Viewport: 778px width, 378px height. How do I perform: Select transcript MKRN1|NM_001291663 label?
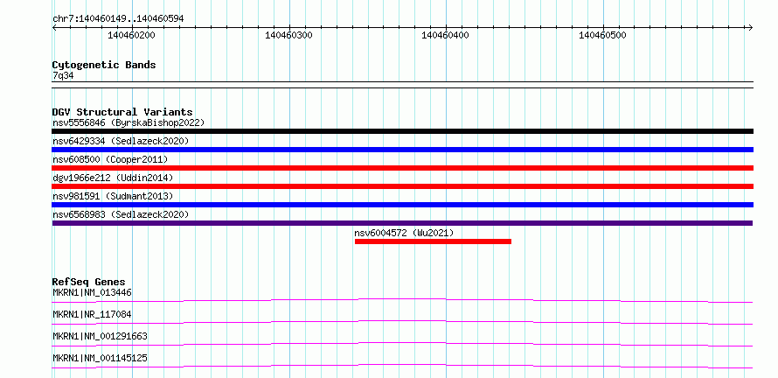[100, 336]
